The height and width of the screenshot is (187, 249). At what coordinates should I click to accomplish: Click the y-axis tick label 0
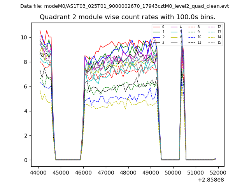tap(26, 160)
